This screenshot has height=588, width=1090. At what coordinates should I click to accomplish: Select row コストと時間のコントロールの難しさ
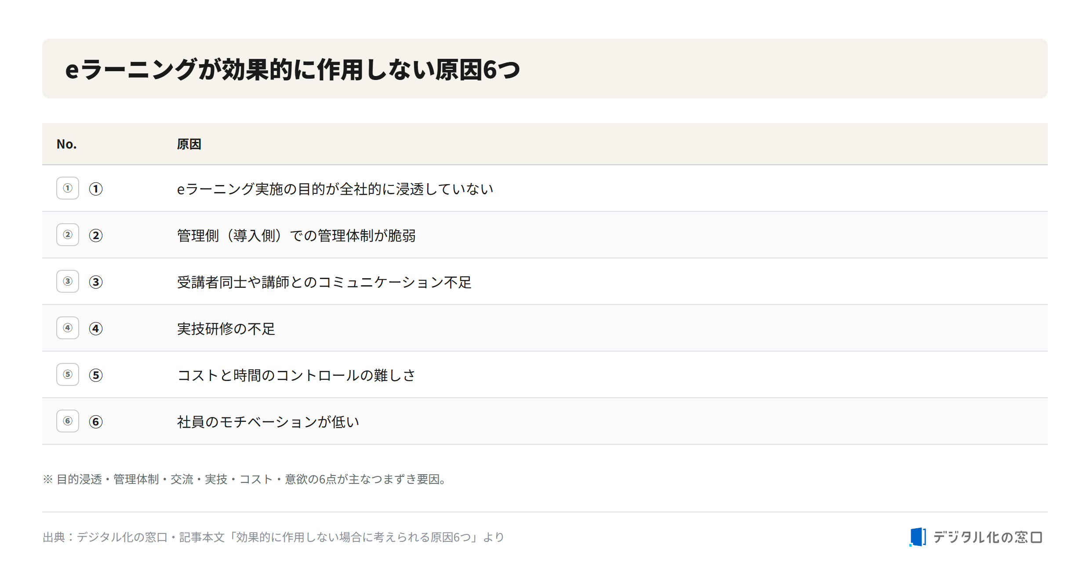(545, 375)
